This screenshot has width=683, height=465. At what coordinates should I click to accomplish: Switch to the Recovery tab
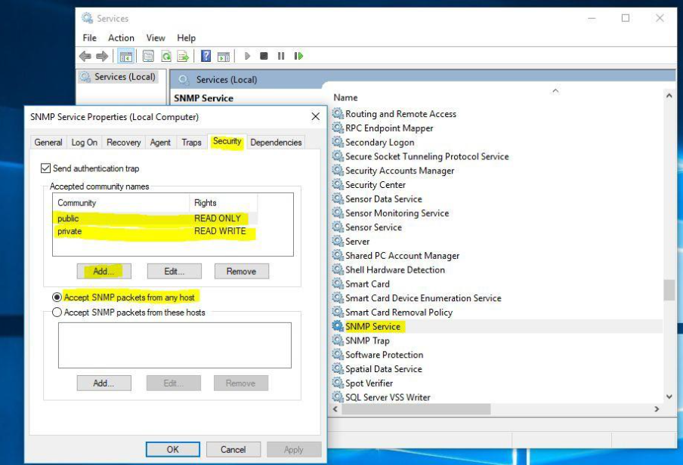coord(124,143)
